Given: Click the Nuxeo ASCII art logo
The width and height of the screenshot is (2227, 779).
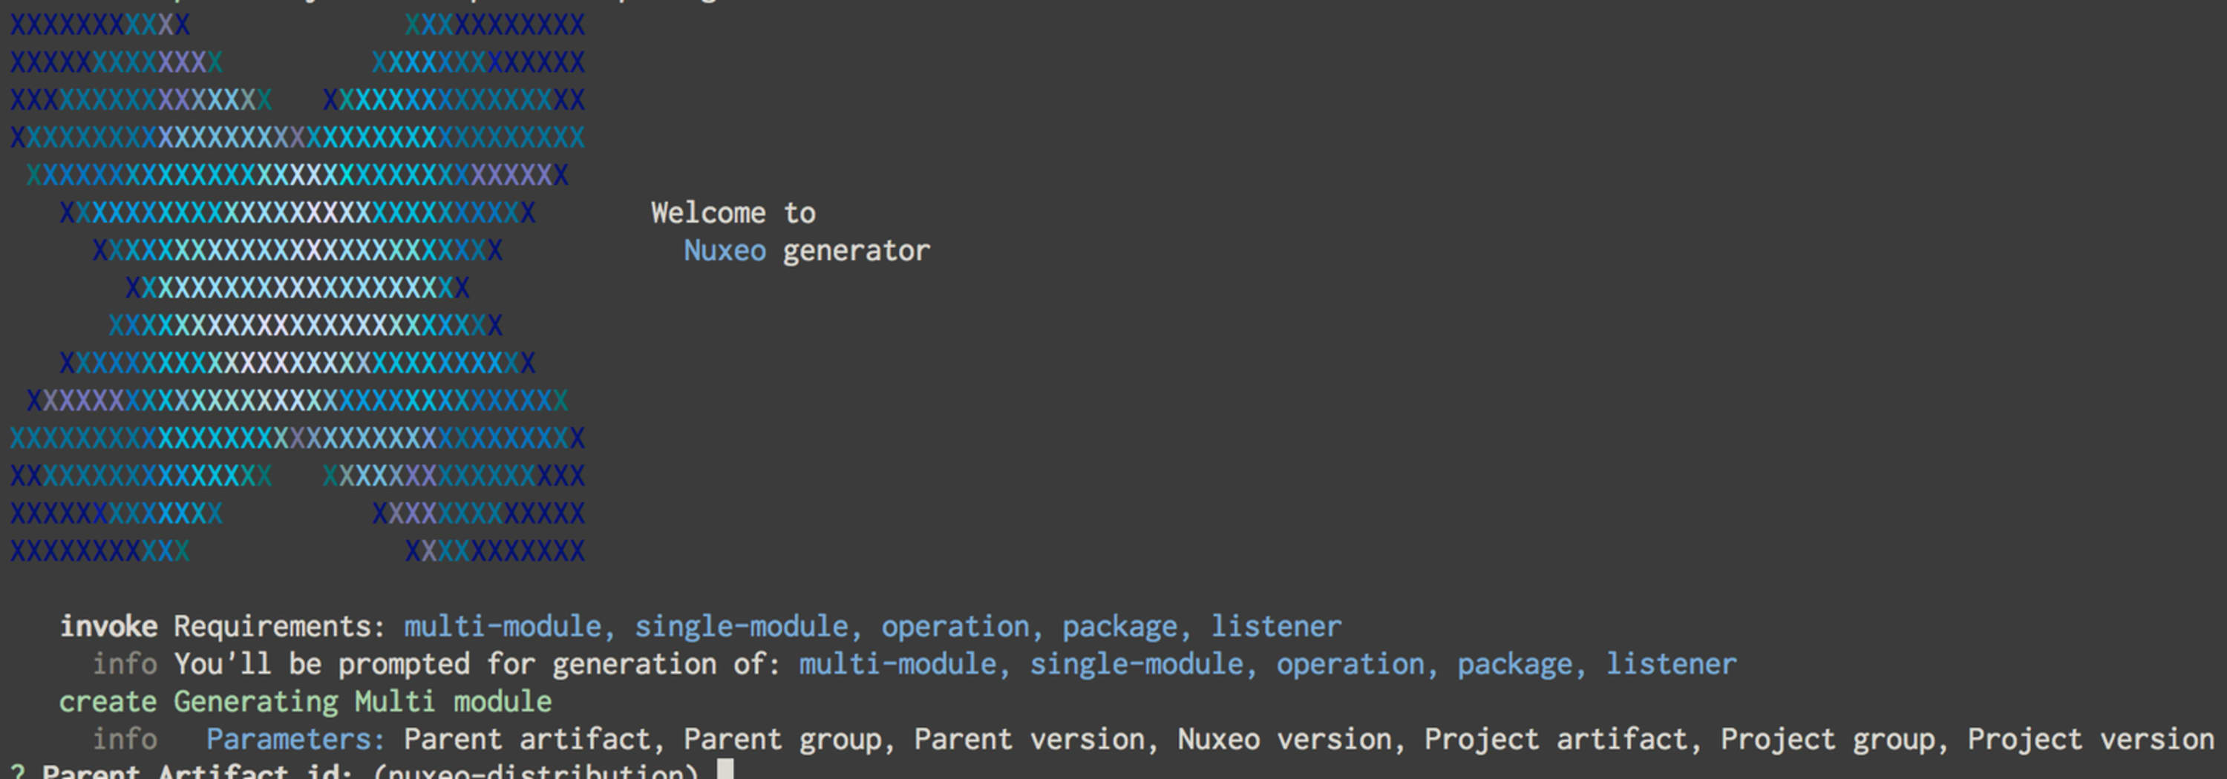Looking at the screenshot, I should point(298,286).
